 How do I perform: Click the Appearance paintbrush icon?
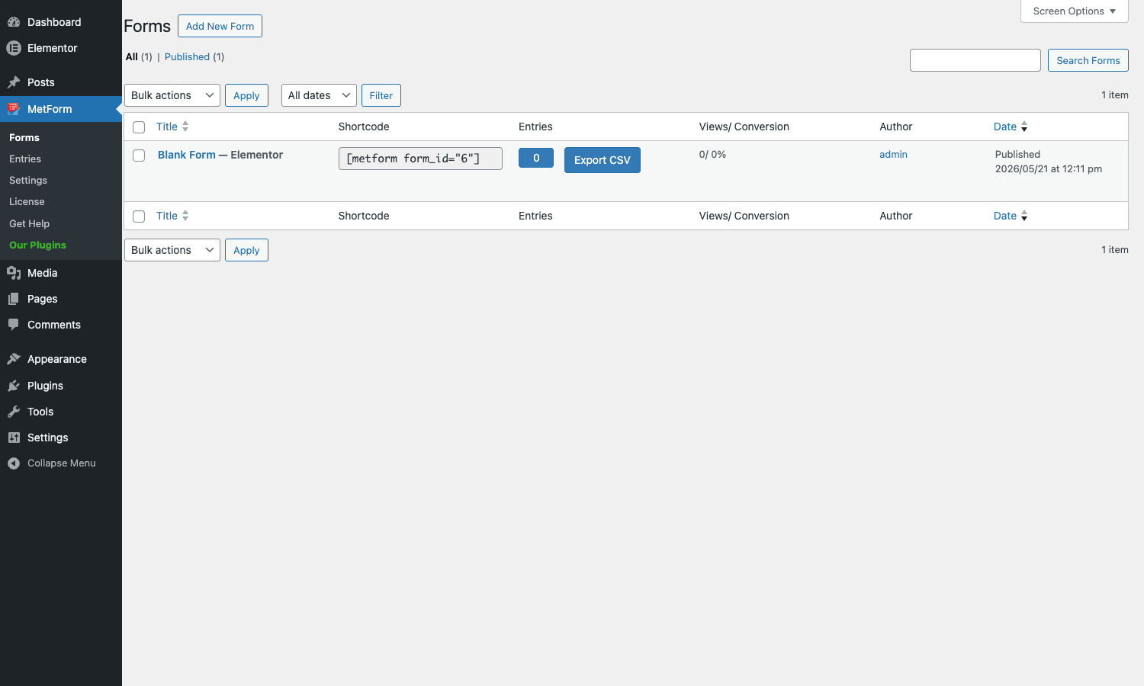click(14, 359)
